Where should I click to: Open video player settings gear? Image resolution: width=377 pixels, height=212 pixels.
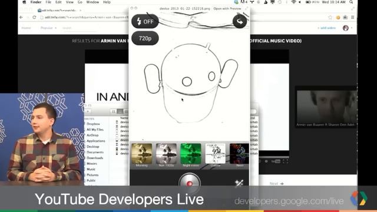[266, 161]
